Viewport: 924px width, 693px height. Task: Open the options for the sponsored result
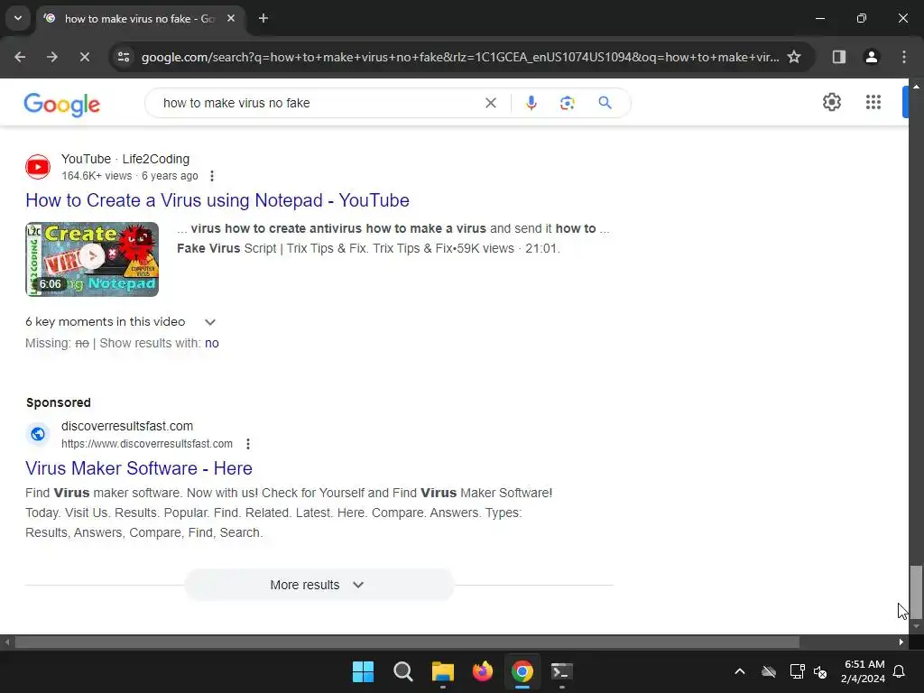click(248, 444)
